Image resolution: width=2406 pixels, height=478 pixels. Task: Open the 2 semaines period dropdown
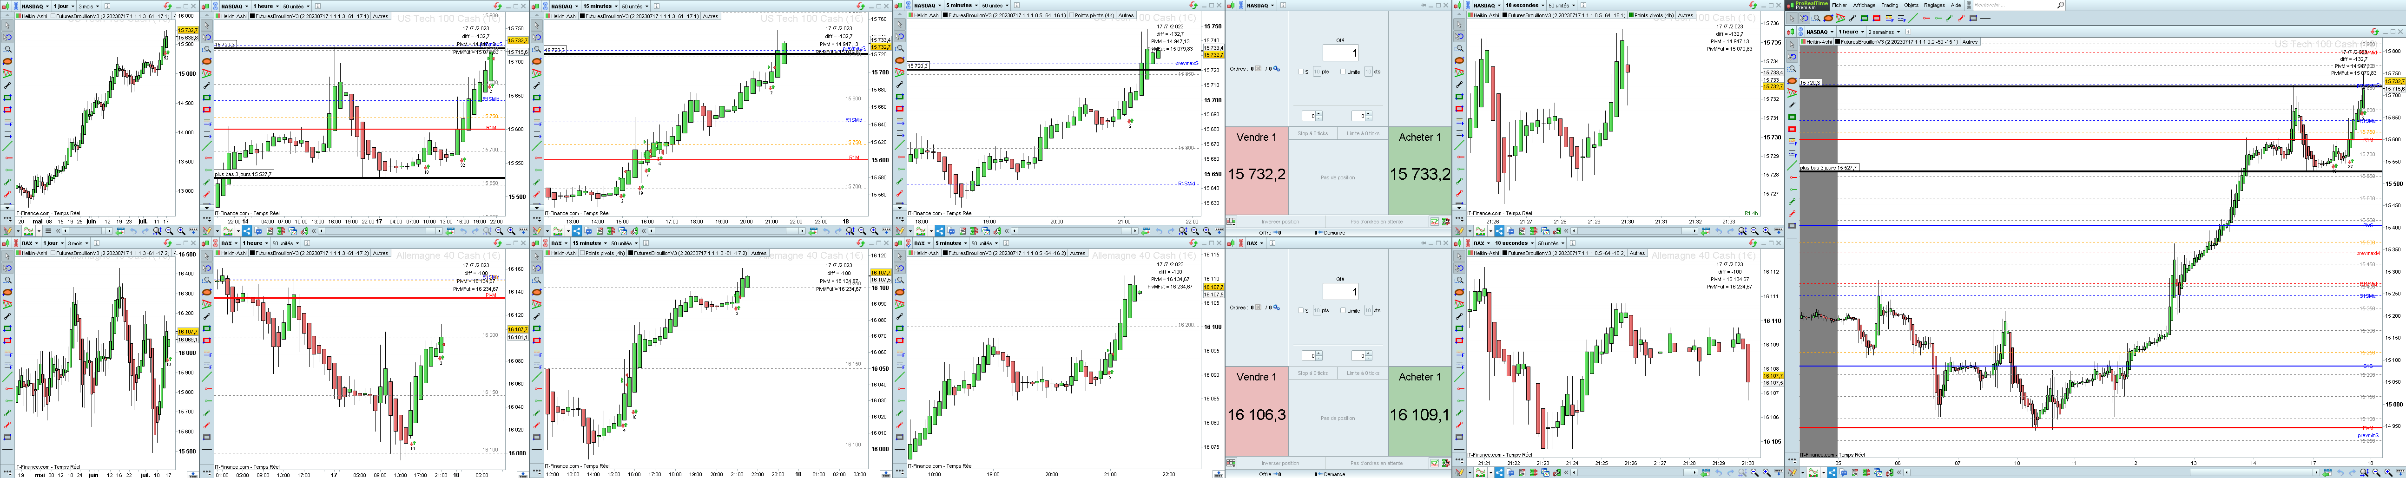(1885, 32)
